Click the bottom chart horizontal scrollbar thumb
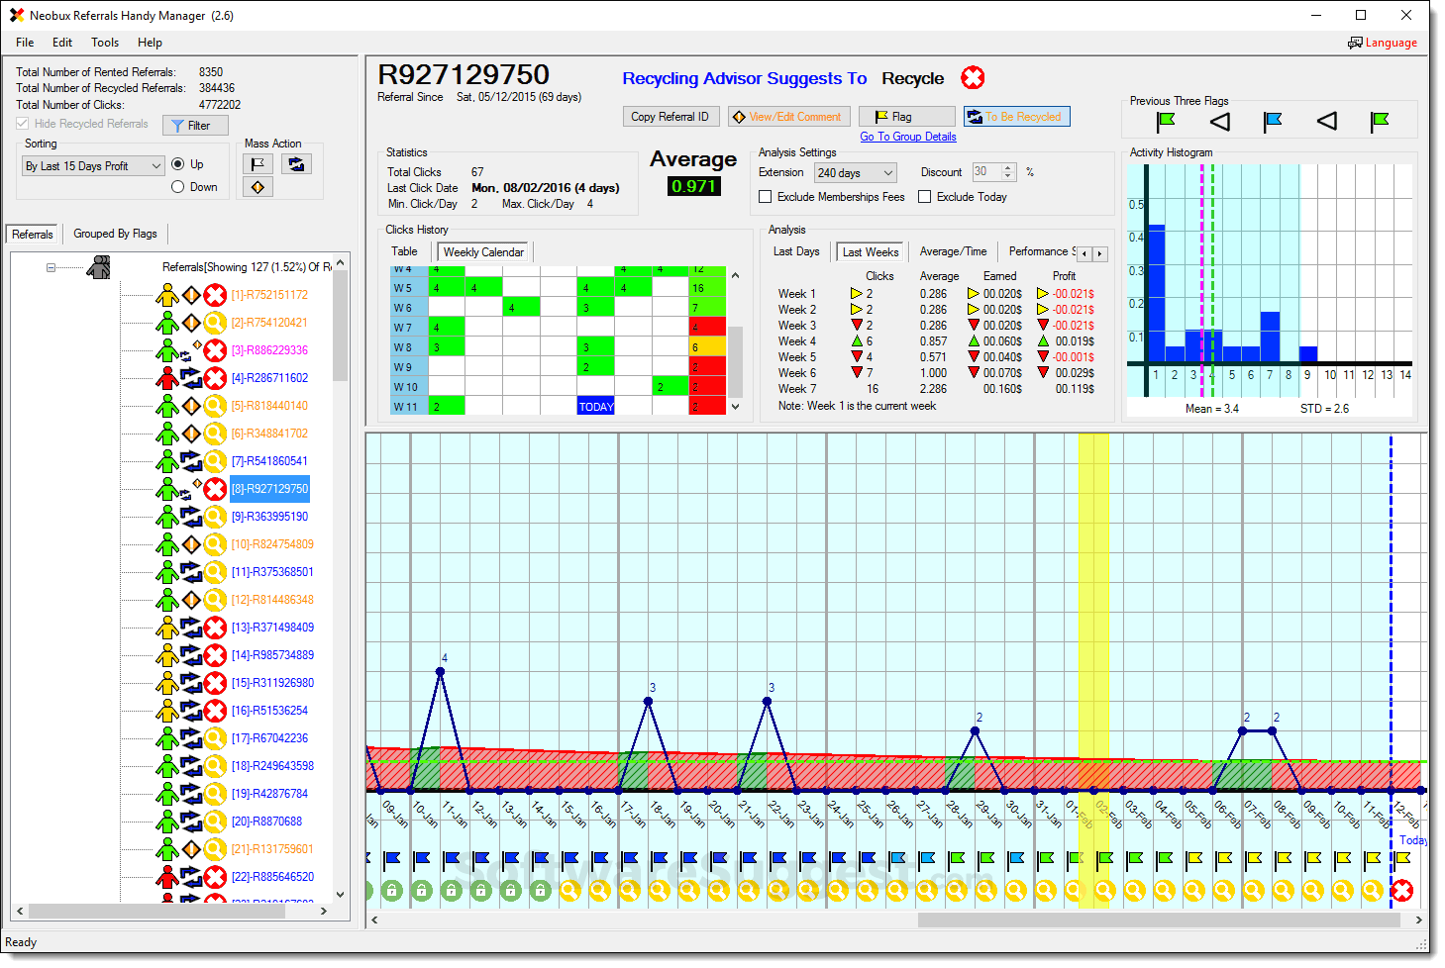The height and width of the screenshot is (968, 1445). coord(1157,920)
